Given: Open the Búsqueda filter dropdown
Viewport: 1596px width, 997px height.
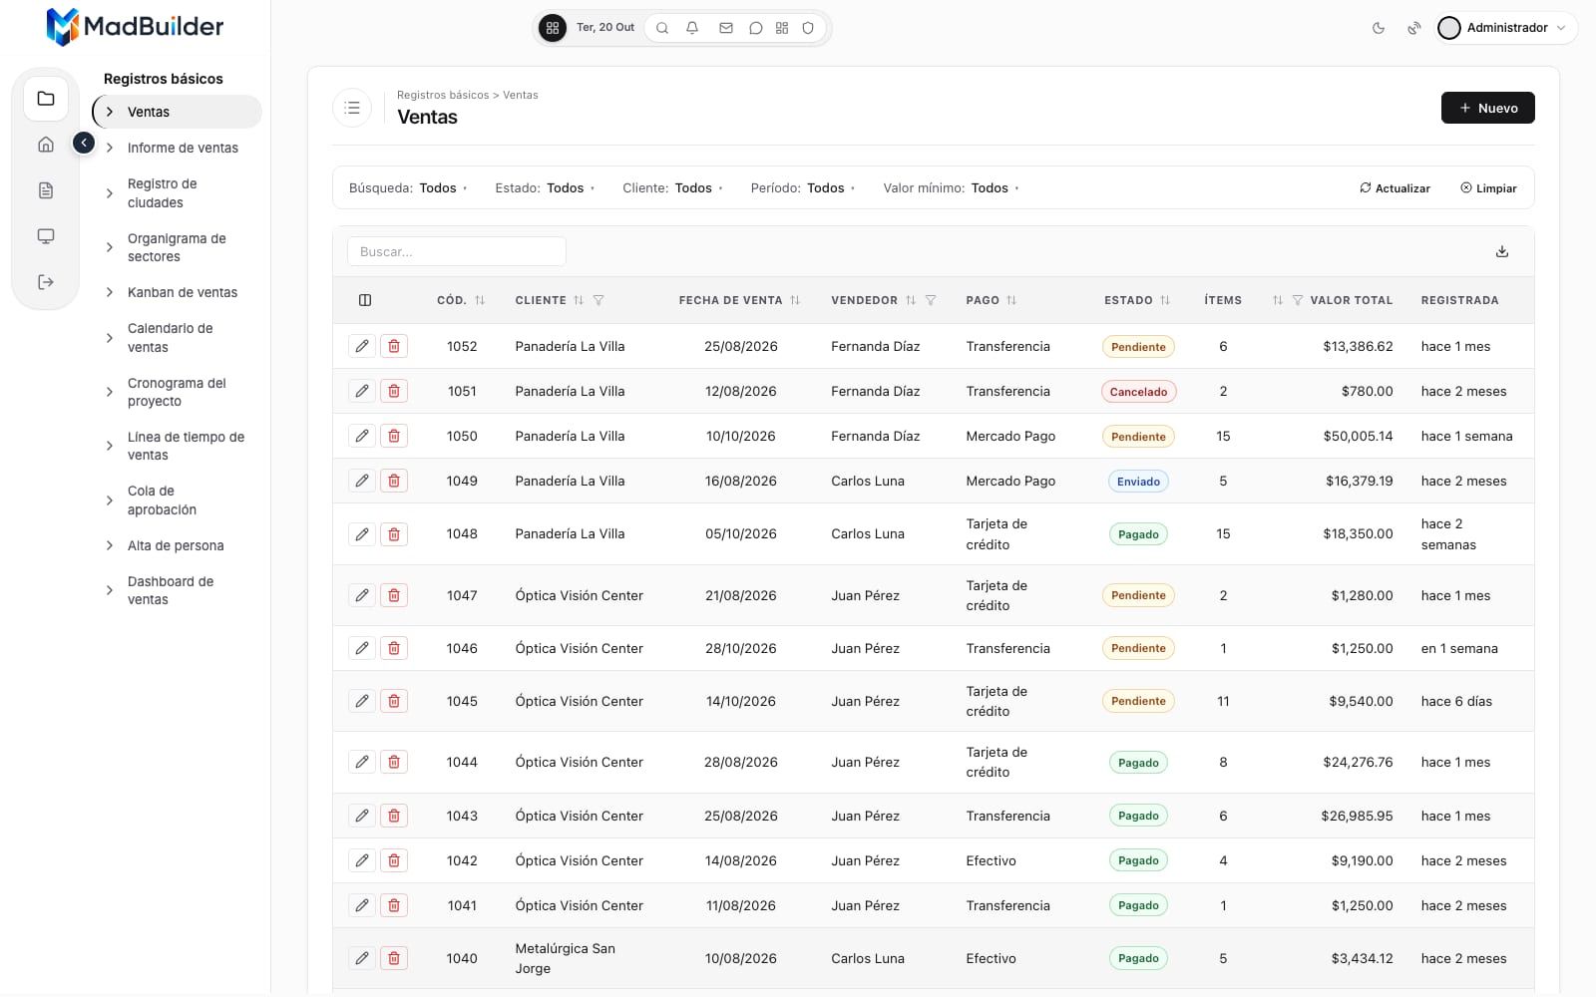Looking at the screenshot, I should (408, 188).
